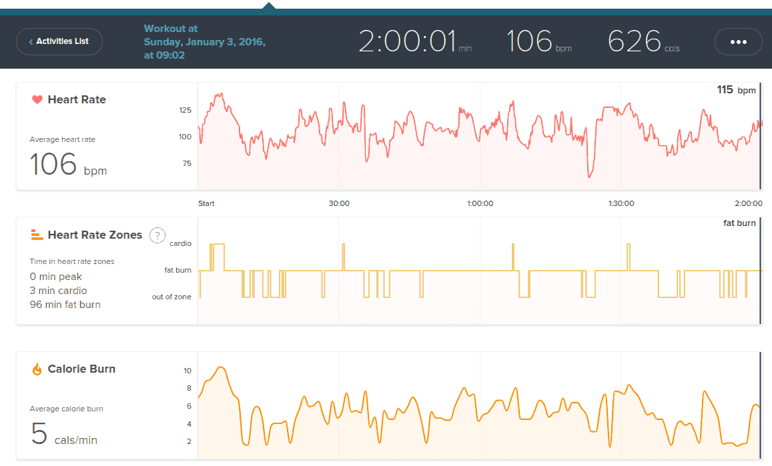
Task: Open the three-dots more options menu
Action: pos(738,41)
